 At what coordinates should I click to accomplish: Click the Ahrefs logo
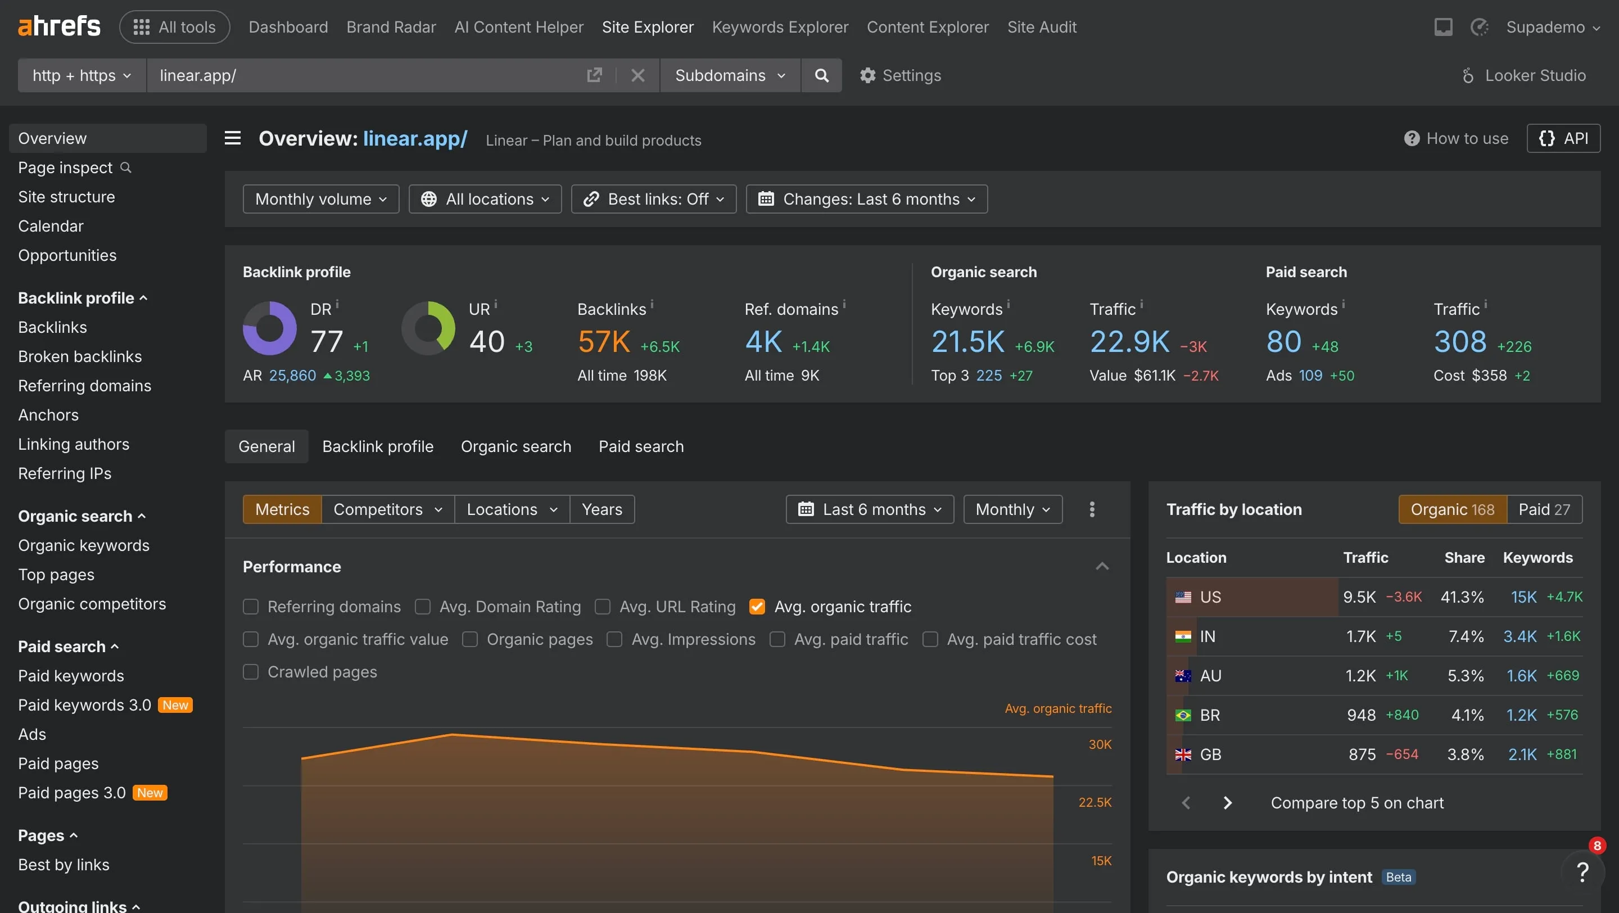59,27
